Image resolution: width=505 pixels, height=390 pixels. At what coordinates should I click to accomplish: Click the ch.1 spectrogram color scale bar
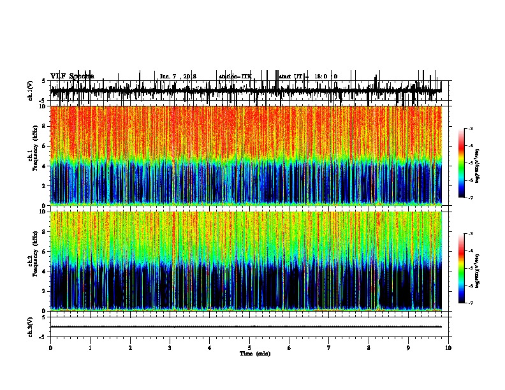click(462, 163)
